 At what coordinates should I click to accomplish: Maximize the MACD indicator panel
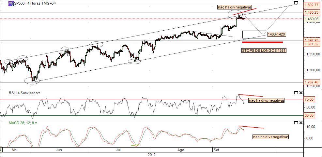296,122
